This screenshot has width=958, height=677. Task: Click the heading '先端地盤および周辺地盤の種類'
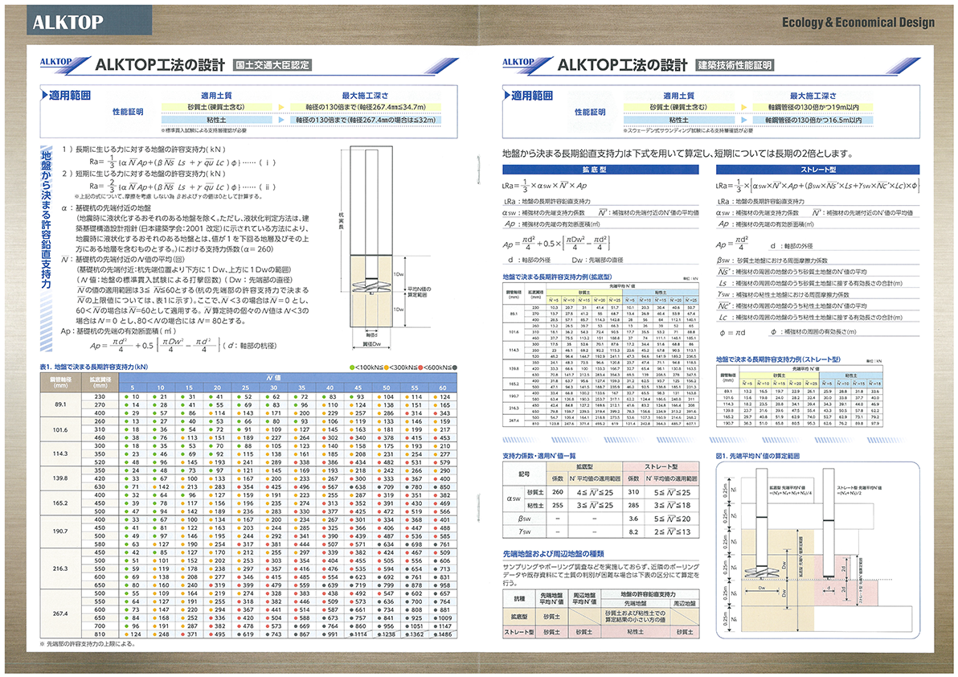pos(553,553)
